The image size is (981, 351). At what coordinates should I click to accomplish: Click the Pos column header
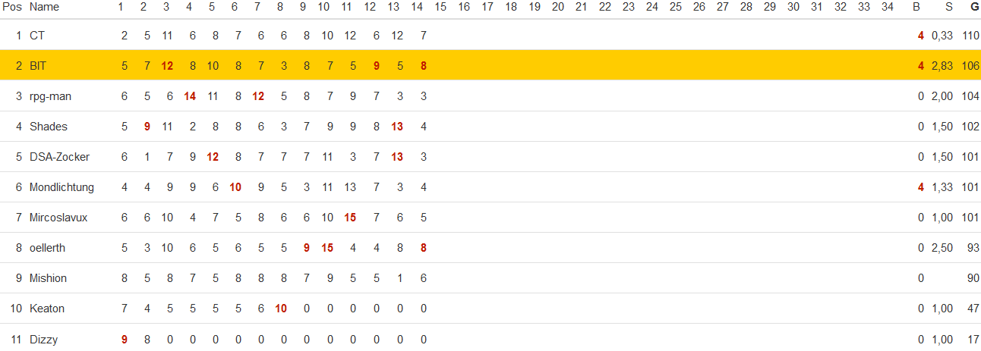(11, 7)
